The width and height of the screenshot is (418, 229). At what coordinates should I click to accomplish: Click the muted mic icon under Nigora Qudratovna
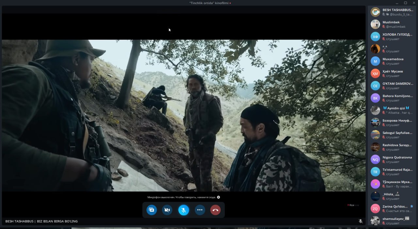pyautogui.click(x=384, y=162)
